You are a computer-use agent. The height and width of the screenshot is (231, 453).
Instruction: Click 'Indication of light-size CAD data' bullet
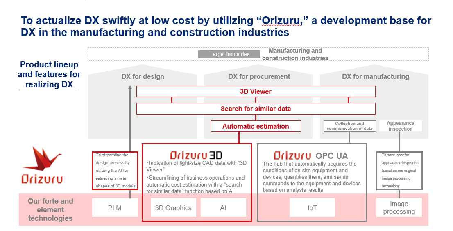[197, 166]
